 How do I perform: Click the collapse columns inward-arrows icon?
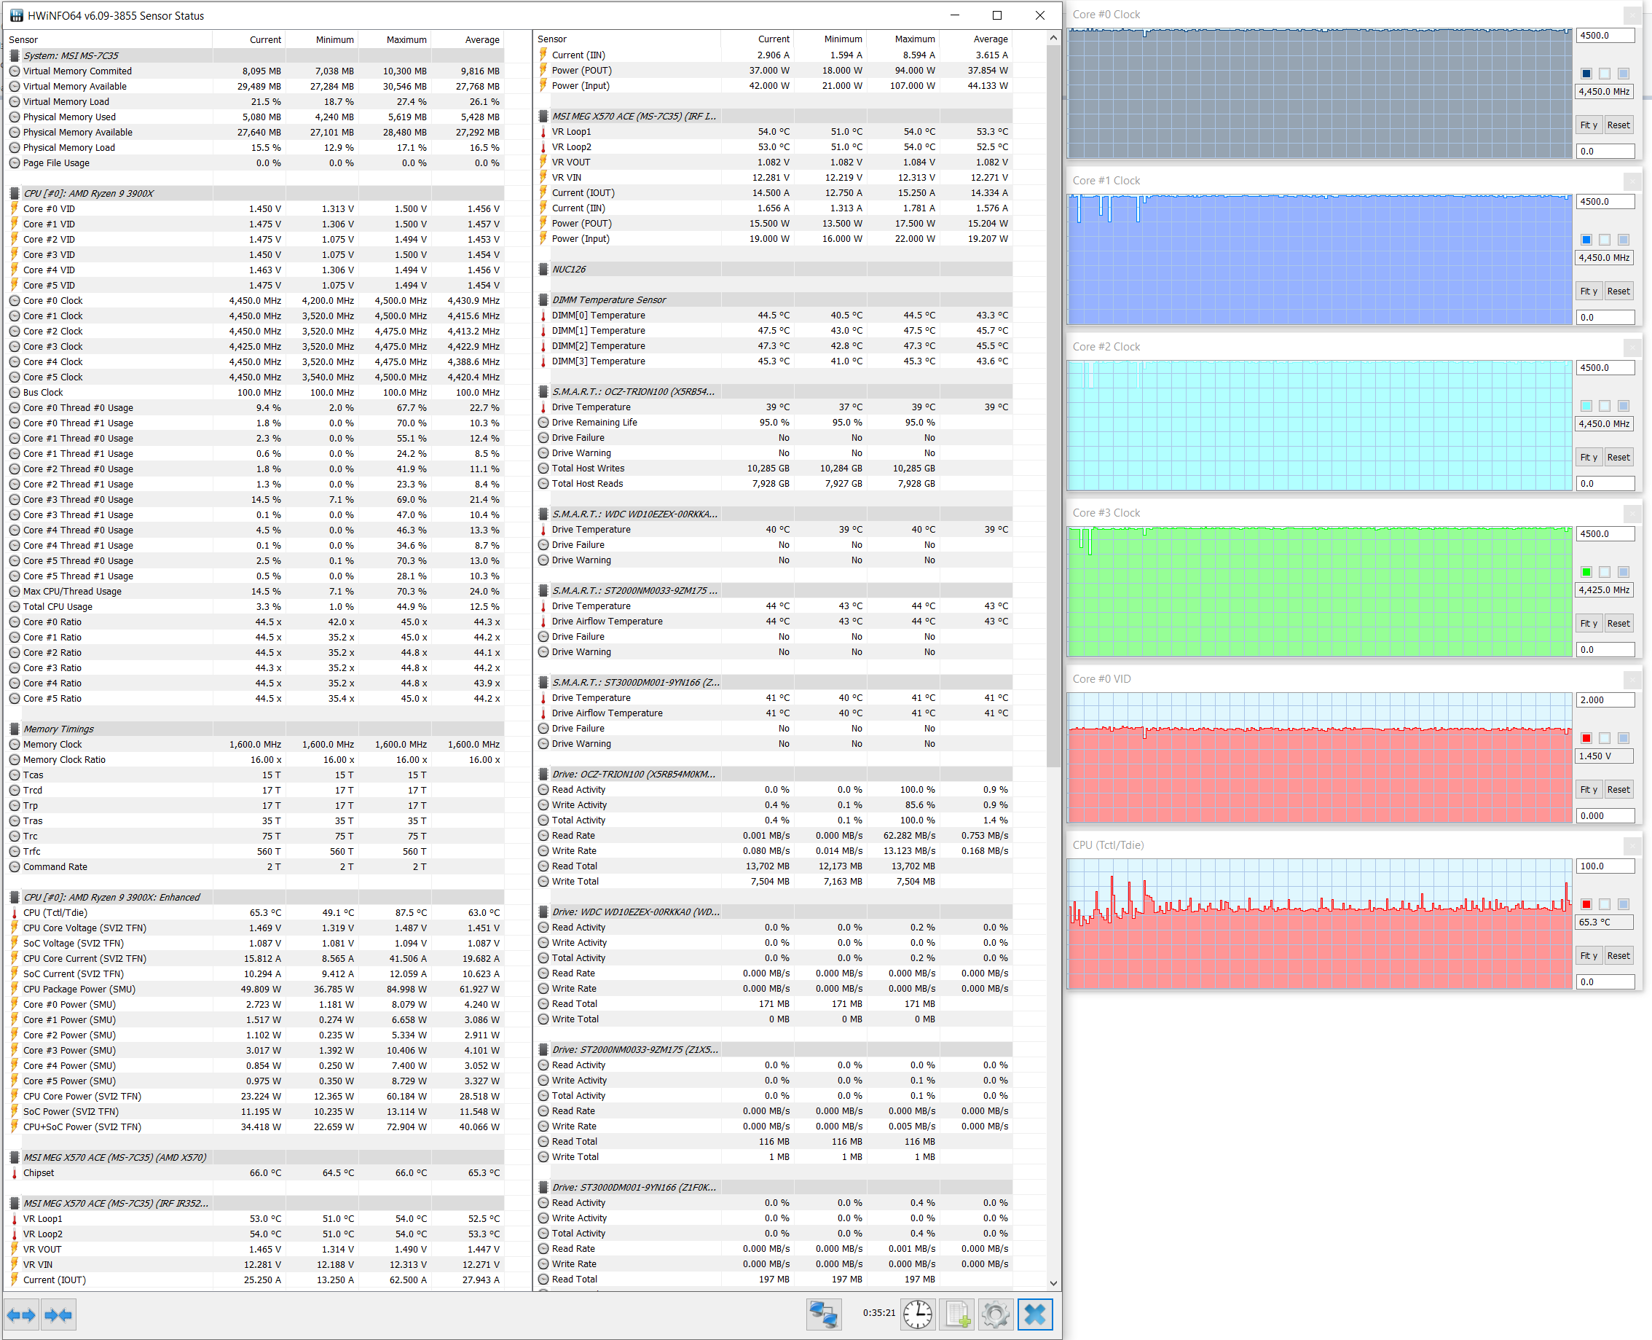tap(59, 1314)
